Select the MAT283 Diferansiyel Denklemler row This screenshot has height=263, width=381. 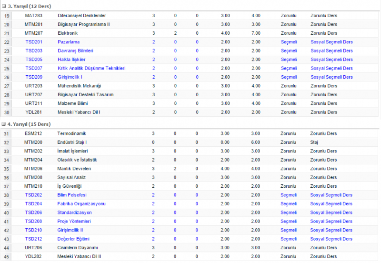pyautogui.click(x=81, y=16)
